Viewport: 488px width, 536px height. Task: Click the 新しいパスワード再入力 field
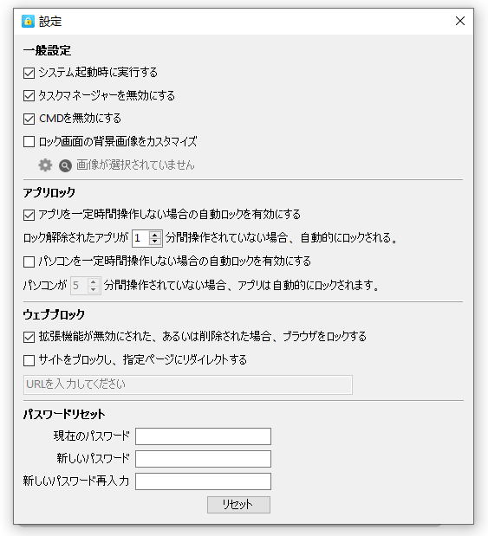click(204, 481)
